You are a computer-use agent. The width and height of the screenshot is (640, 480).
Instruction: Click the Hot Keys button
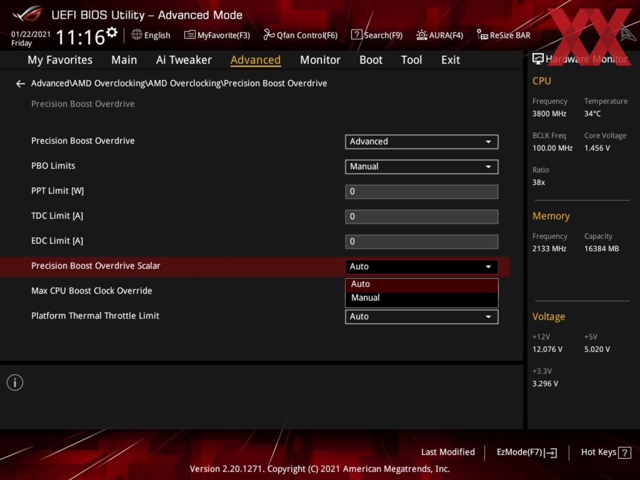pos(606,452)
